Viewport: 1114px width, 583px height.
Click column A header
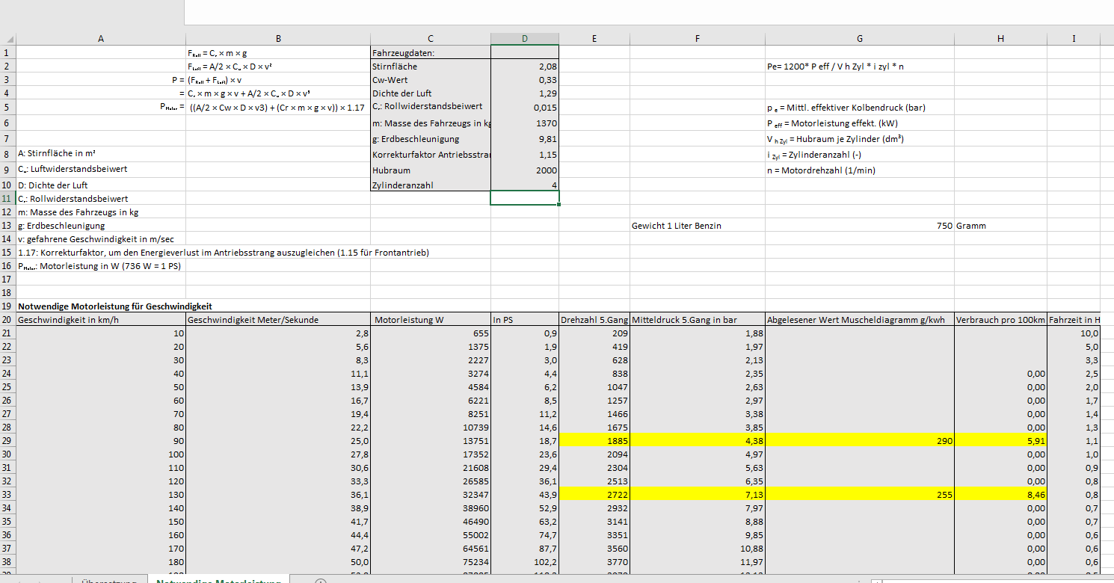tap(101, 39)
